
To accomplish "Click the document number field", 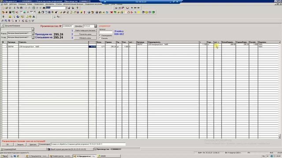I will (68, 26).
